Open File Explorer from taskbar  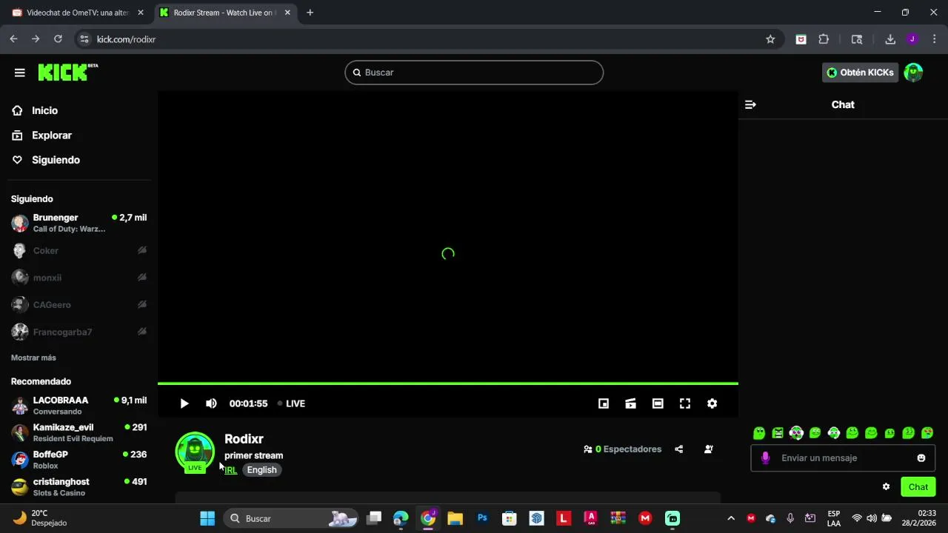[455, 518]
